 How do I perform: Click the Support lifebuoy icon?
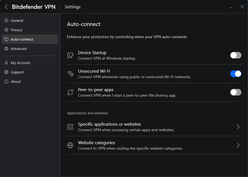(x=6, y=72)
